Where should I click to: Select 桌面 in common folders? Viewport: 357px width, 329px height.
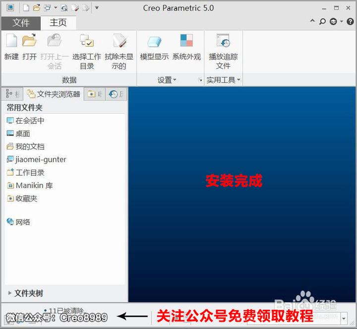pos(18,133)
